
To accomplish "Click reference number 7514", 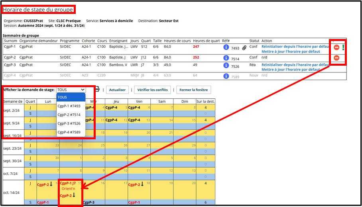I will (235, 59).
